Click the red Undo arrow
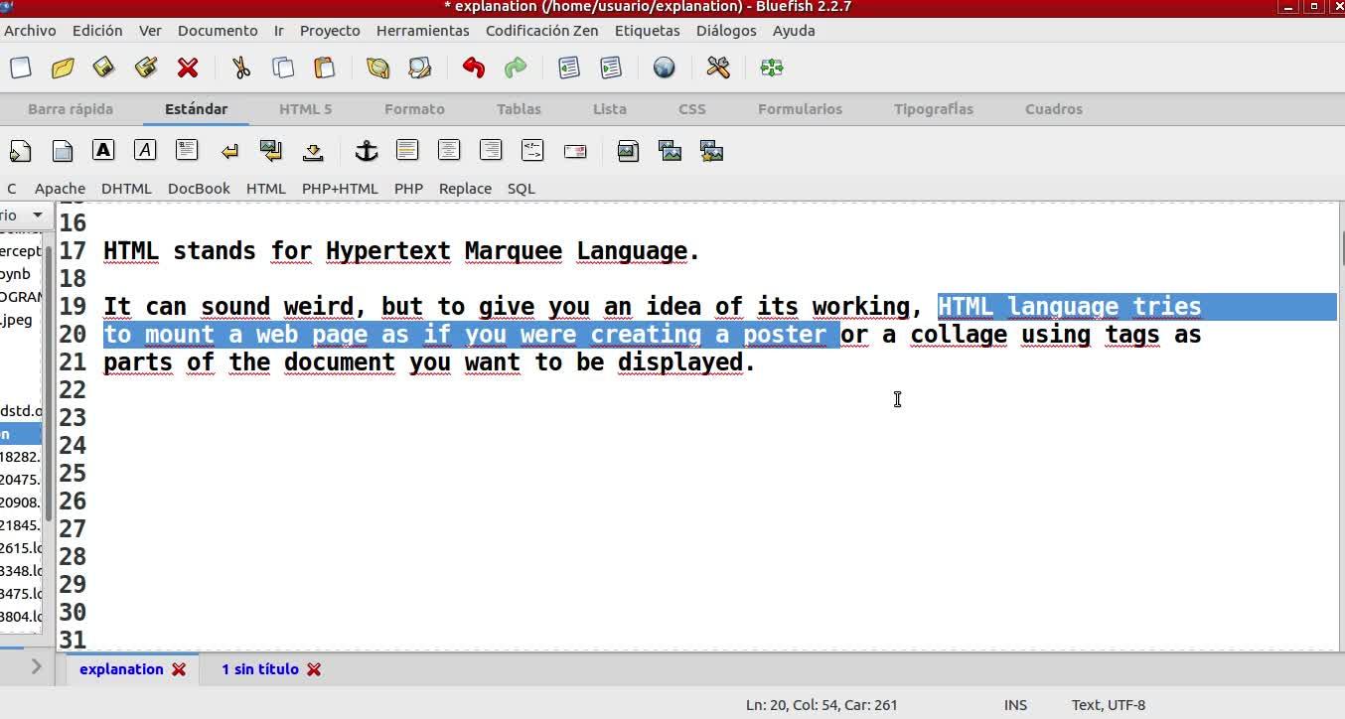Screen dimensions: 1345x719 pos(473,68)
